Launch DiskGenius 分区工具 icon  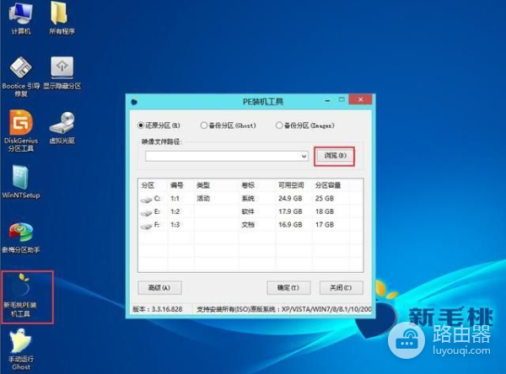pos(21,131)
